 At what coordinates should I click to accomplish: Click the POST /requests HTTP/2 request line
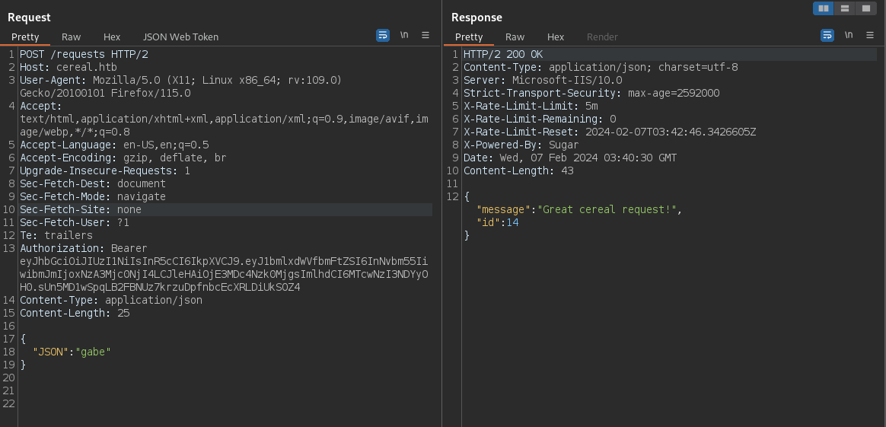84,54
